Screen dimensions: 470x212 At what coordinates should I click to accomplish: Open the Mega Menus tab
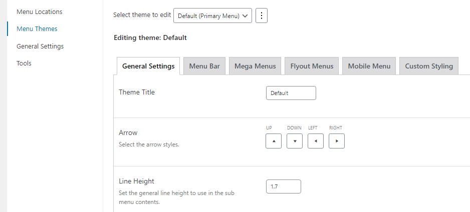[255, 66]
